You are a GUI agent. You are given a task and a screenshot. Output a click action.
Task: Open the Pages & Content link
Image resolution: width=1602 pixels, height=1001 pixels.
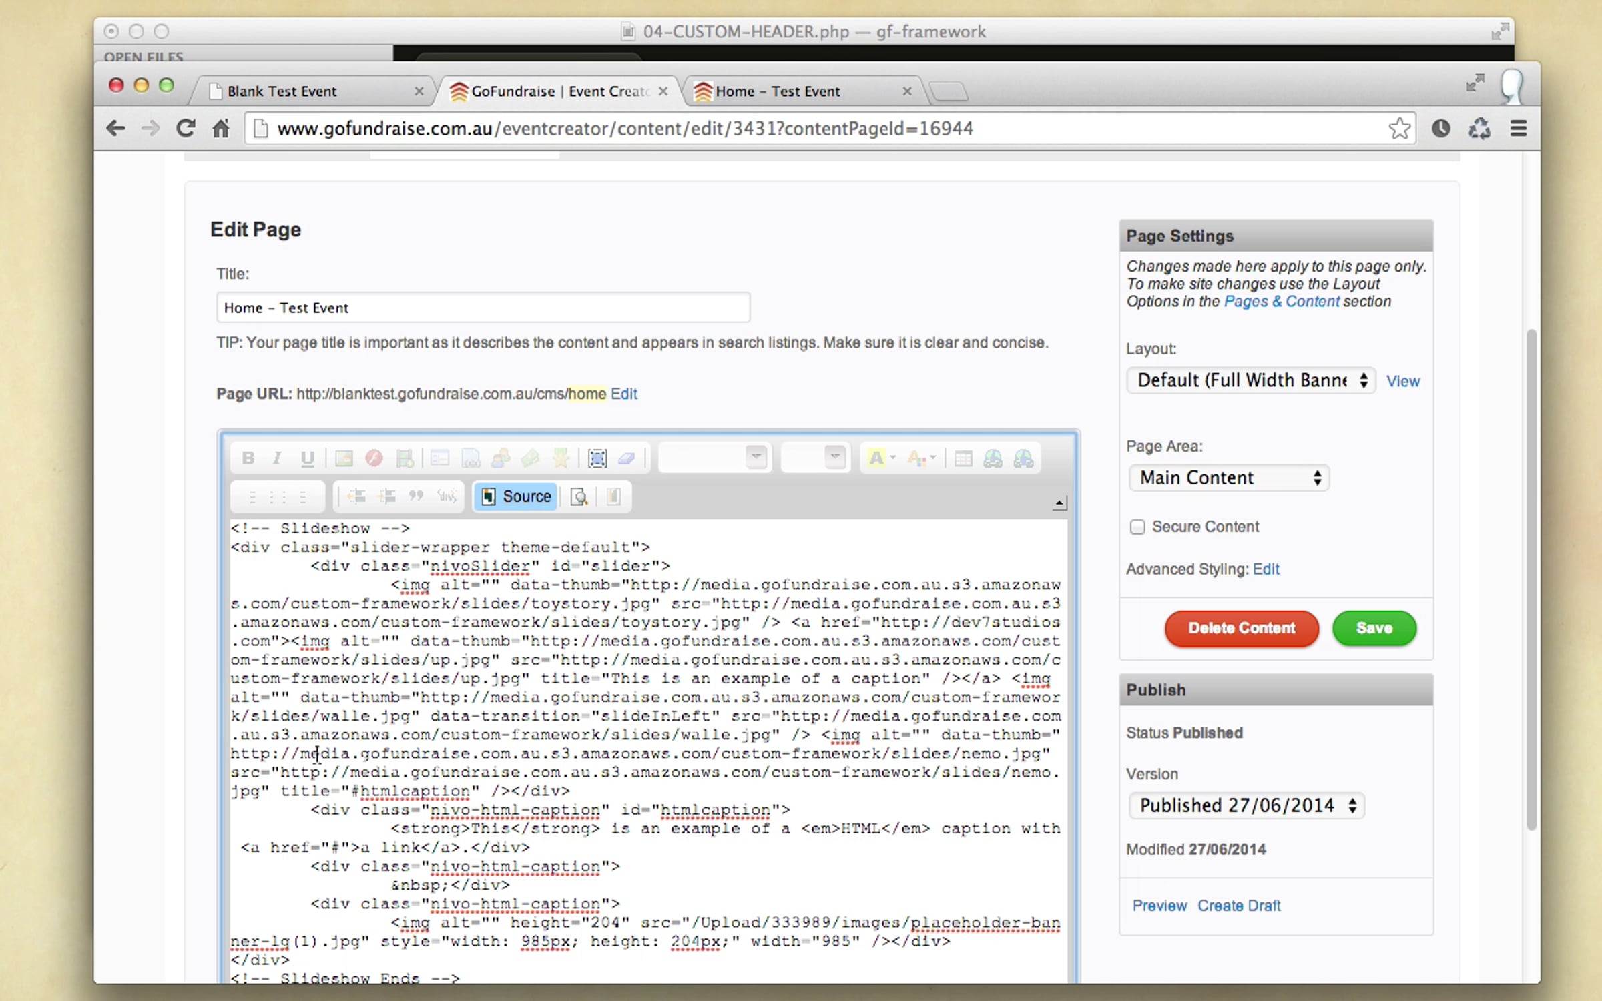tap(1282, 302)
